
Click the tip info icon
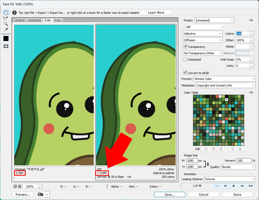pyautogui.click(x=14, y=12)
